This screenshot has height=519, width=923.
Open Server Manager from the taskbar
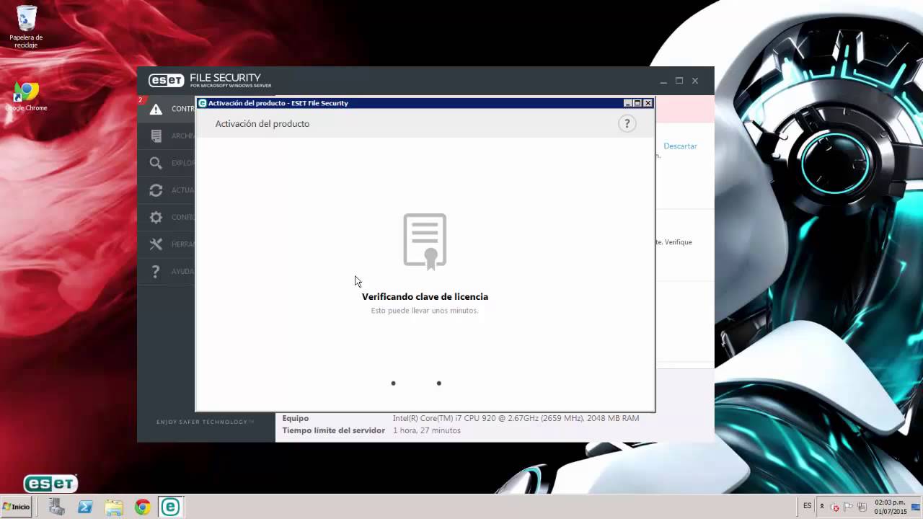coord(57,507)
